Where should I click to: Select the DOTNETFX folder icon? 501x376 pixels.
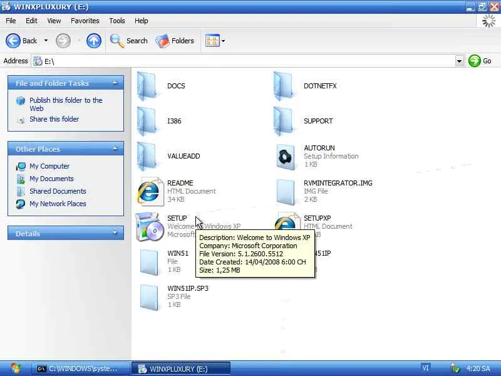click(x=284, y=86)
